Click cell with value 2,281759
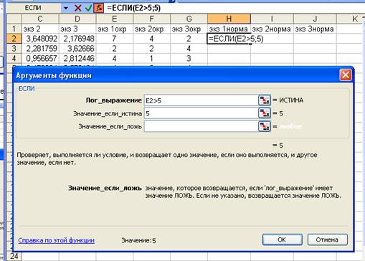This screenshot has height=261, width=365. pyautogui.click(x=40, y=49)
